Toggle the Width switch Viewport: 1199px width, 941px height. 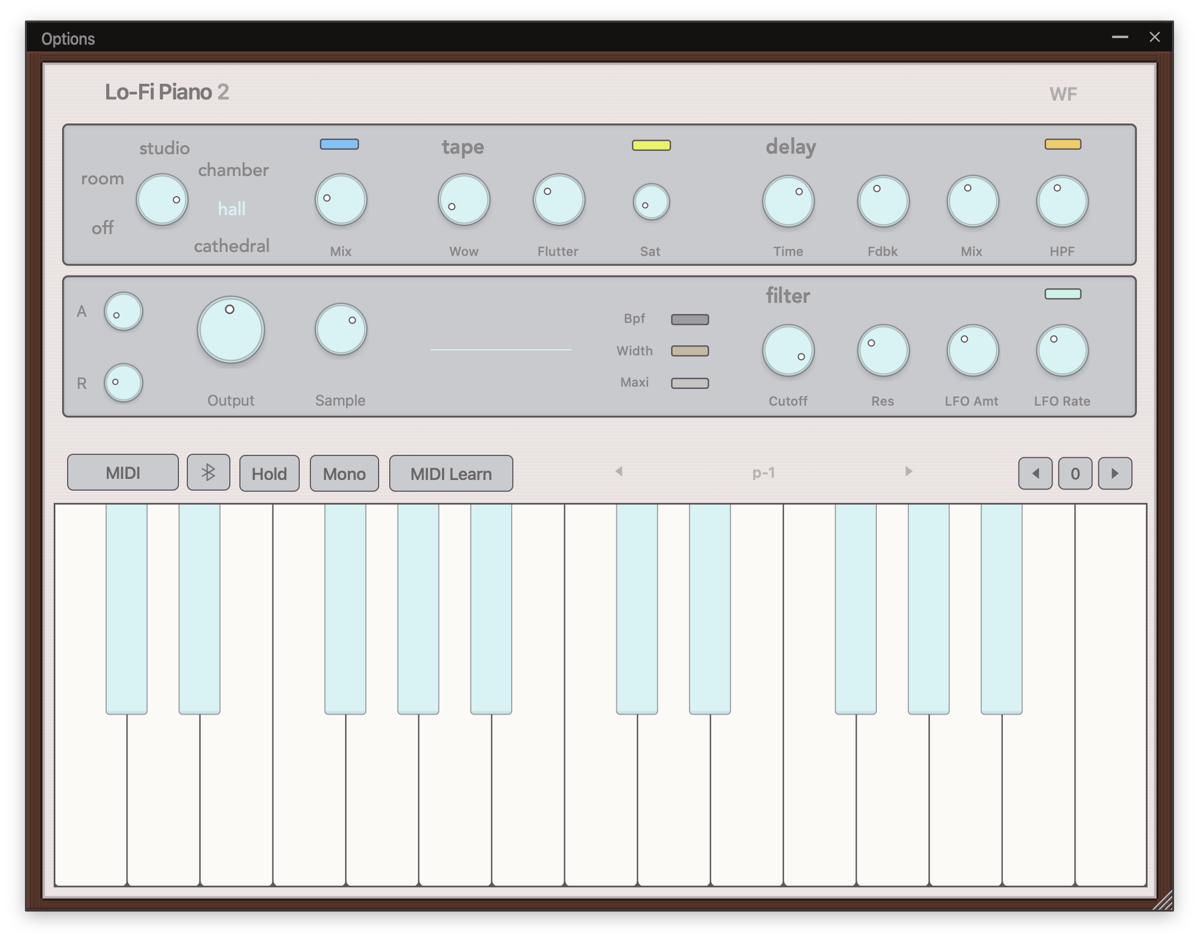690,351
